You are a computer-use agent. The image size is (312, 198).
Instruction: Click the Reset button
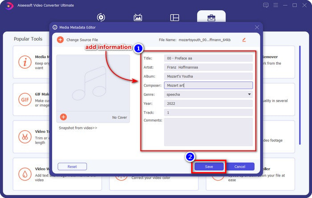tap(72, 166)
